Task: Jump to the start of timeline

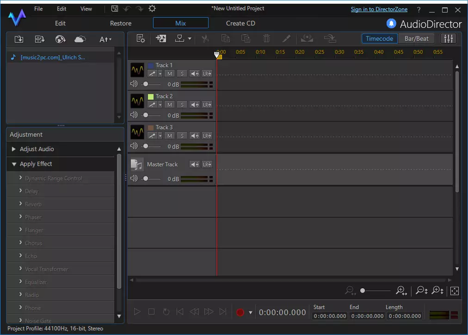Action: pos(180,312)
